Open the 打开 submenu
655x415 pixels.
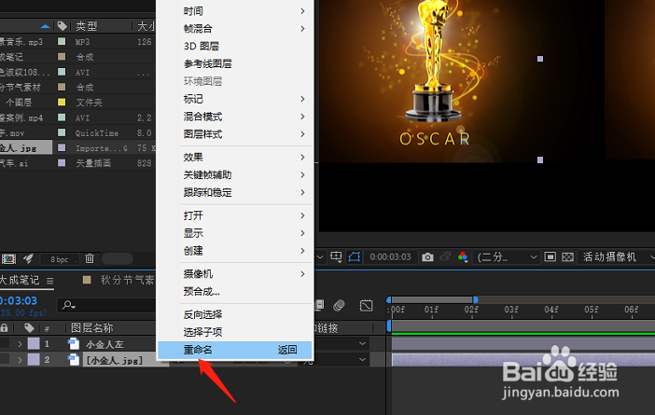[235, 215]
